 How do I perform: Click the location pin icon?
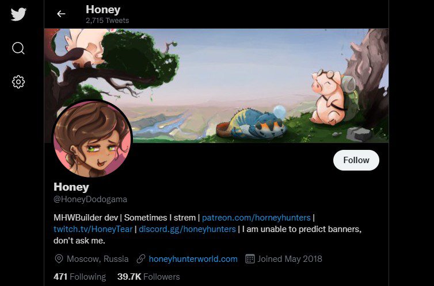[x=59, y=259]
